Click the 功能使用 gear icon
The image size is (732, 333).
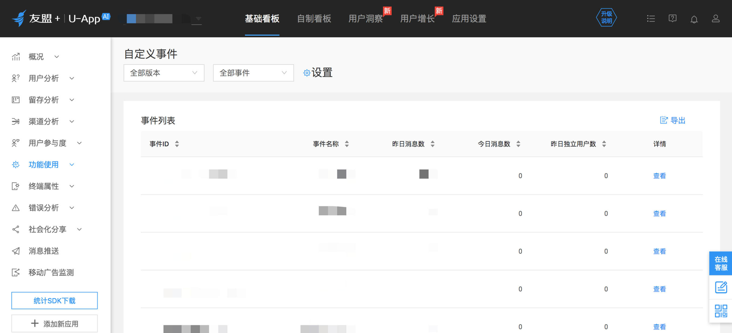[x=16, y=164]
